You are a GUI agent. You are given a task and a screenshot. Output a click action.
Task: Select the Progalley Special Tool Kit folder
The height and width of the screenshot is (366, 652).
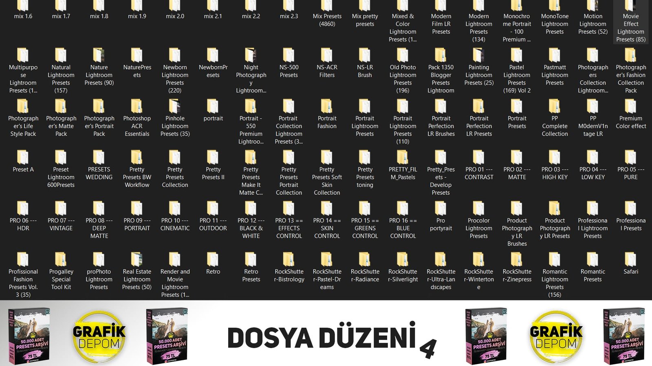(61, 271)
